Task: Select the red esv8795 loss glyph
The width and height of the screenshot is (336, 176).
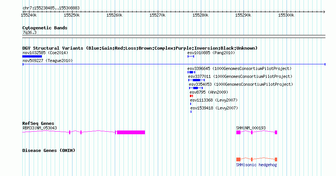Action: click(x=191, y=96)
